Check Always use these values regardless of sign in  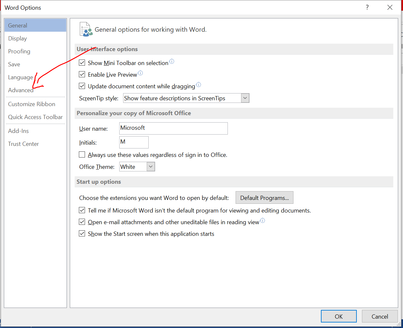click(82, 155)
